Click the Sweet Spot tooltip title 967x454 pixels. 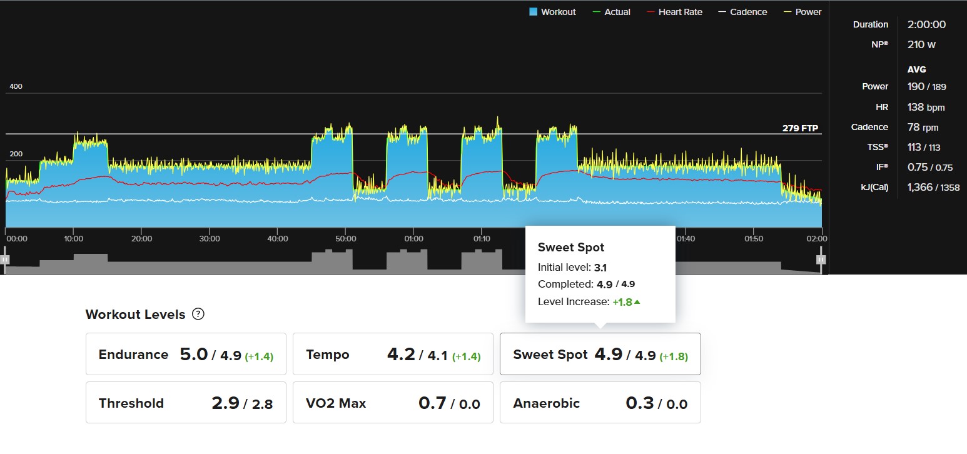coord(571,248)
